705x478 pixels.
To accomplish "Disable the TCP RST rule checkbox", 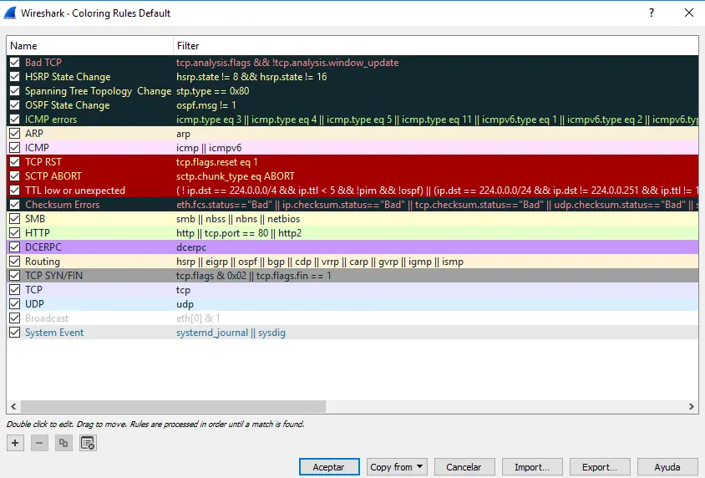I will (15, 162).
